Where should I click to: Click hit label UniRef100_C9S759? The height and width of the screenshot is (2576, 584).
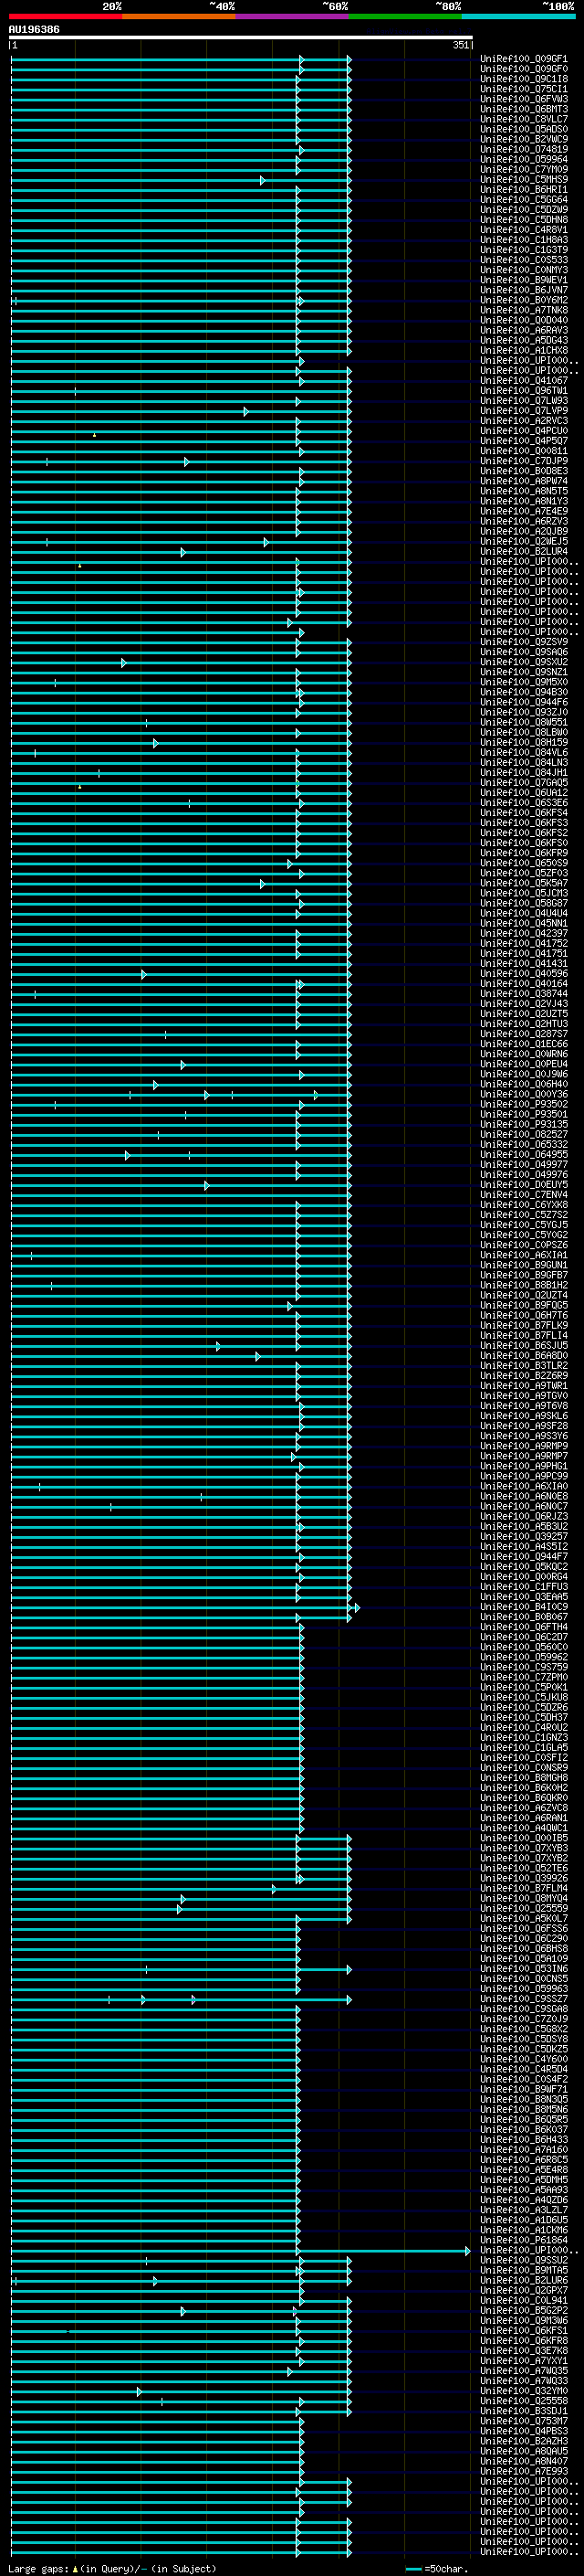pos(524,1667)
